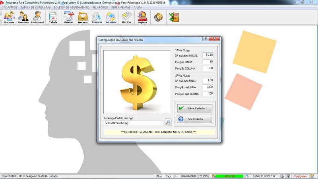This screenshot has width=318, height=179.
Task: Open the Suporte headset icon
Action: (x=142, y=18)
